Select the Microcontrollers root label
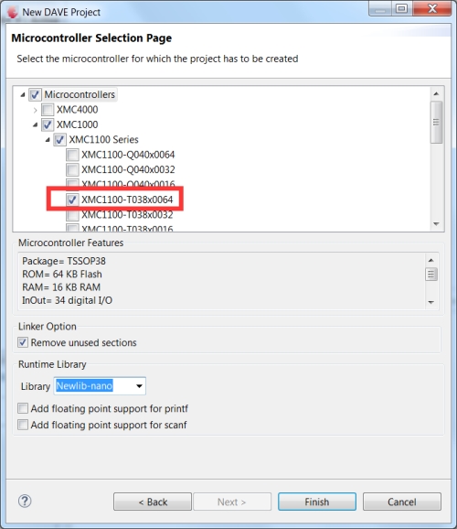 pyautogui.click(x=80, y=95)
